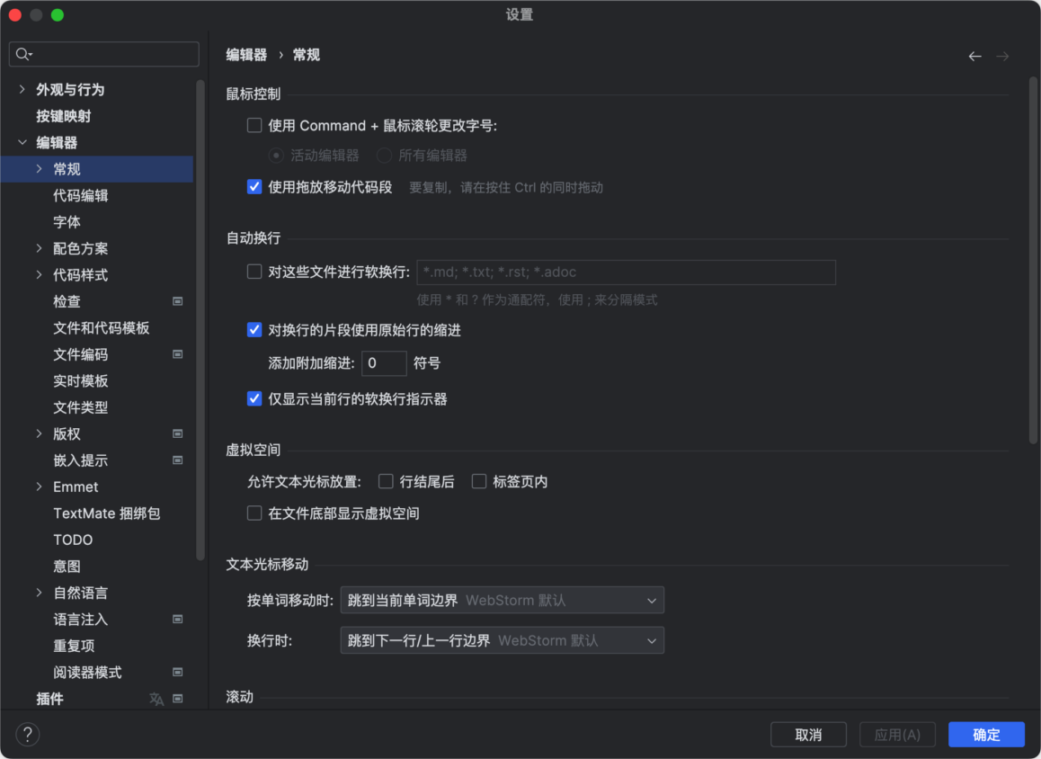
Task: Expand the Emmet node
Action: (40, 487)
